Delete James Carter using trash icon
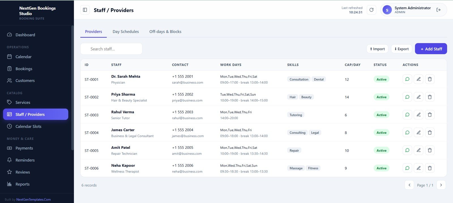 pos(430,132)
